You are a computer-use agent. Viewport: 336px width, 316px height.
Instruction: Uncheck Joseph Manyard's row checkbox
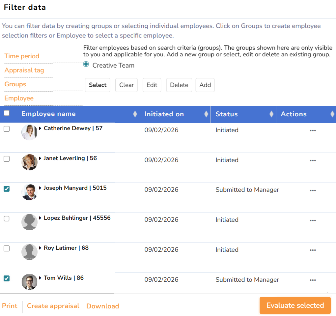click(7, 189)
